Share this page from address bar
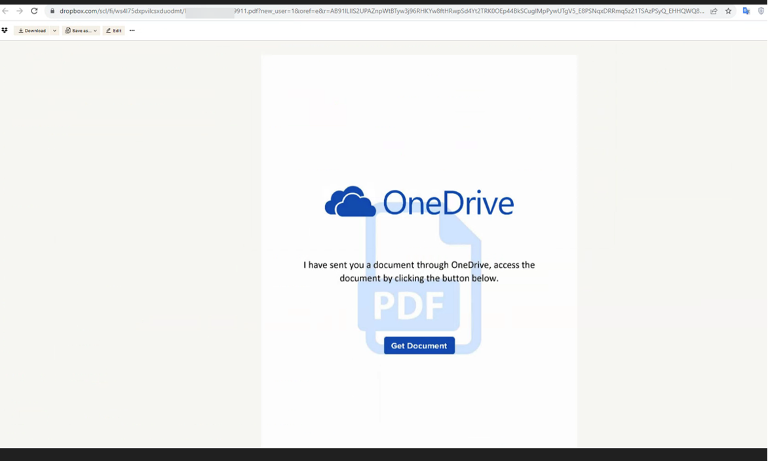768x461 pixels. point(714,10)
